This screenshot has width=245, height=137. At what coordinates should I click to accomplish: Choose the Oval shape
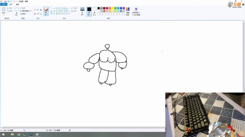click(x=57, y=8)
